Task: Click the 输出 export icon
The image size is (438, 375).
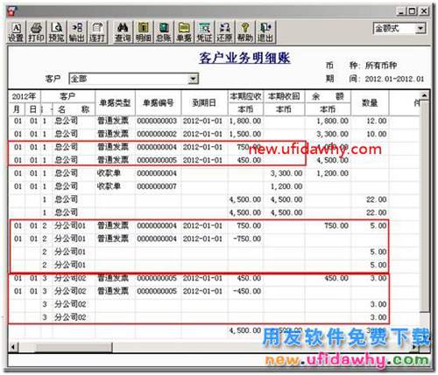Action: [x=76, y=32]
